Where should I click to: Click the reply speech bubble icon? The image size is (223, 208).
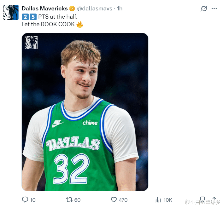click(25, 199)
